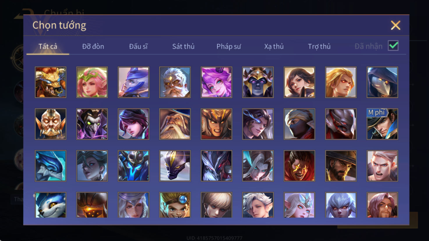Select the cowboy hat bearded hero
Screen dimensions: 429x241
tap(341, 166)
